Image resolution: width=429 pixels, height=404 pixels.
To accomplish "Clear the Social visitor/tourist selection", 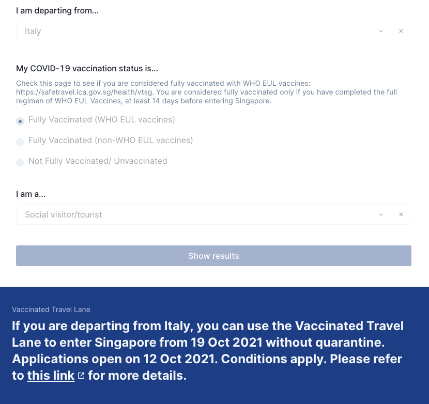I will [401, 214].
